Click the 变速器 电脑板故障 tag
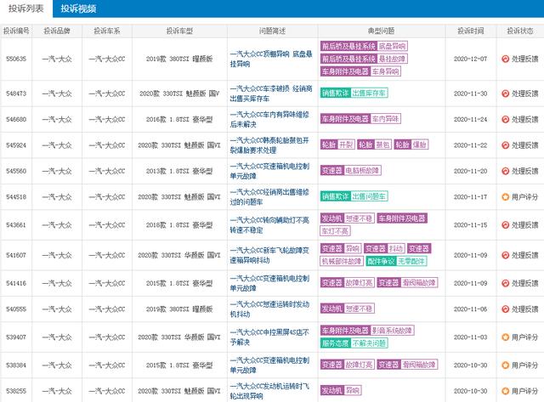 [351, 171]
